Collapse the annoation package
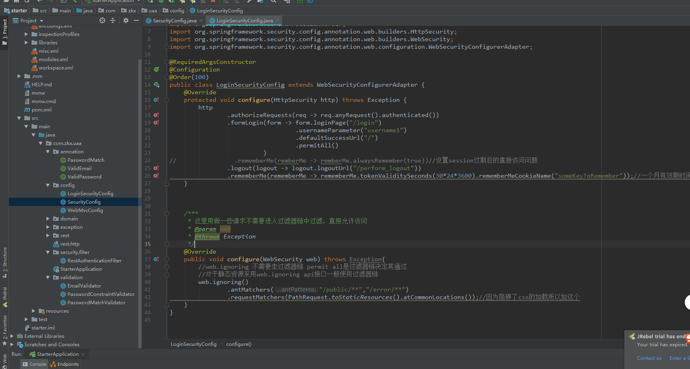 pos(48,152)
